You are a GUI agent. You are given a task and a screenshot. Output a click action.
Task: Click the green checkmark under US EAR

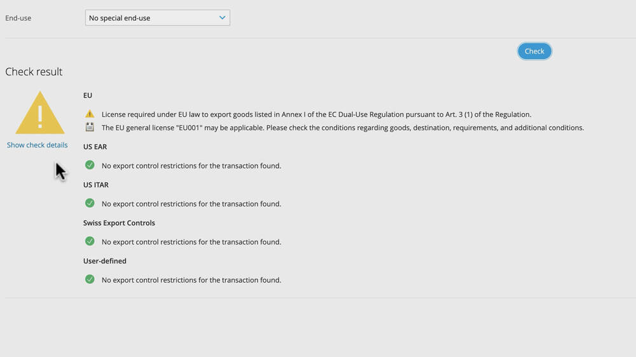(90, 165)
